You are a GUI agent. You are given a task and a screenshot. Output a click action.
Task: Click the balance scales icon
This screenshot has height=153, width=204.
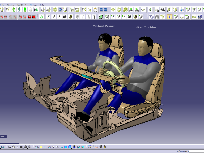pyautogui.click(x=95, y=10)
